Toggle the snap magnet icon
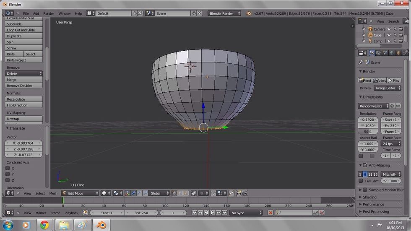The height and width of the screenshot is (231, 411). click(x=213, y=193)
